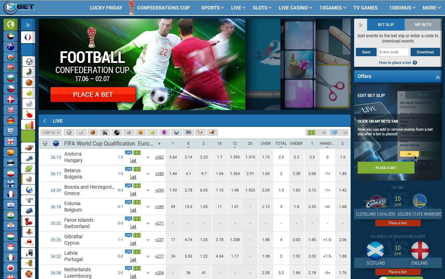This screenshot has height=279, width=445.
Task: Switch to the MY BETS tab
Action: (423, 25)
